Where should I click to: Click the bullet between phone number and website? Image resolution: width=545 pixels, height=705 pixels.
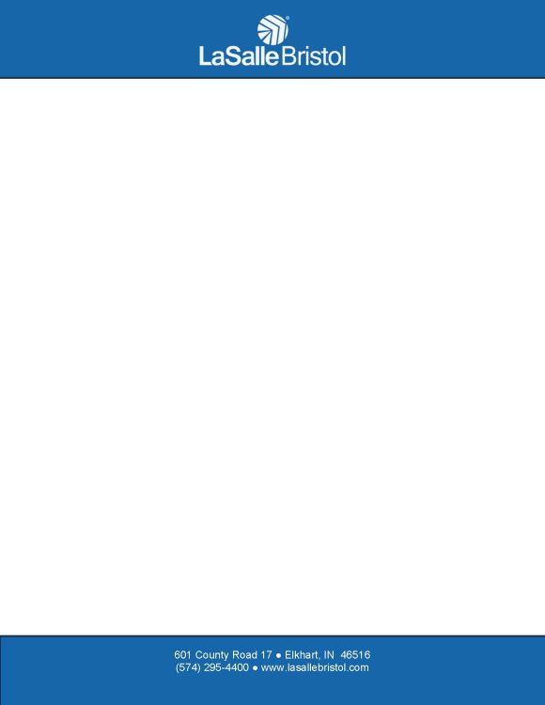tap(255, 668)
